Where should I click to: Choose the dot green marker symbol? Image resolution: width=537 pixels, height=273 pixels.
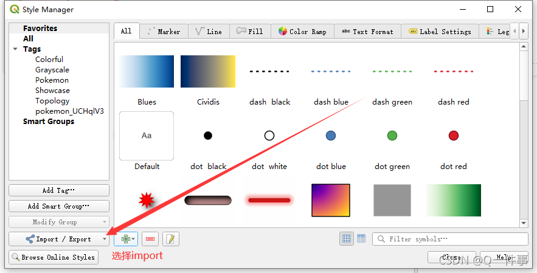[392, 136]
